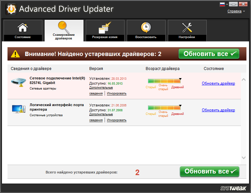This screenshot has height=193, width=251.
Task: Click the available date 16.05.2013
Action: click(115, 83)
